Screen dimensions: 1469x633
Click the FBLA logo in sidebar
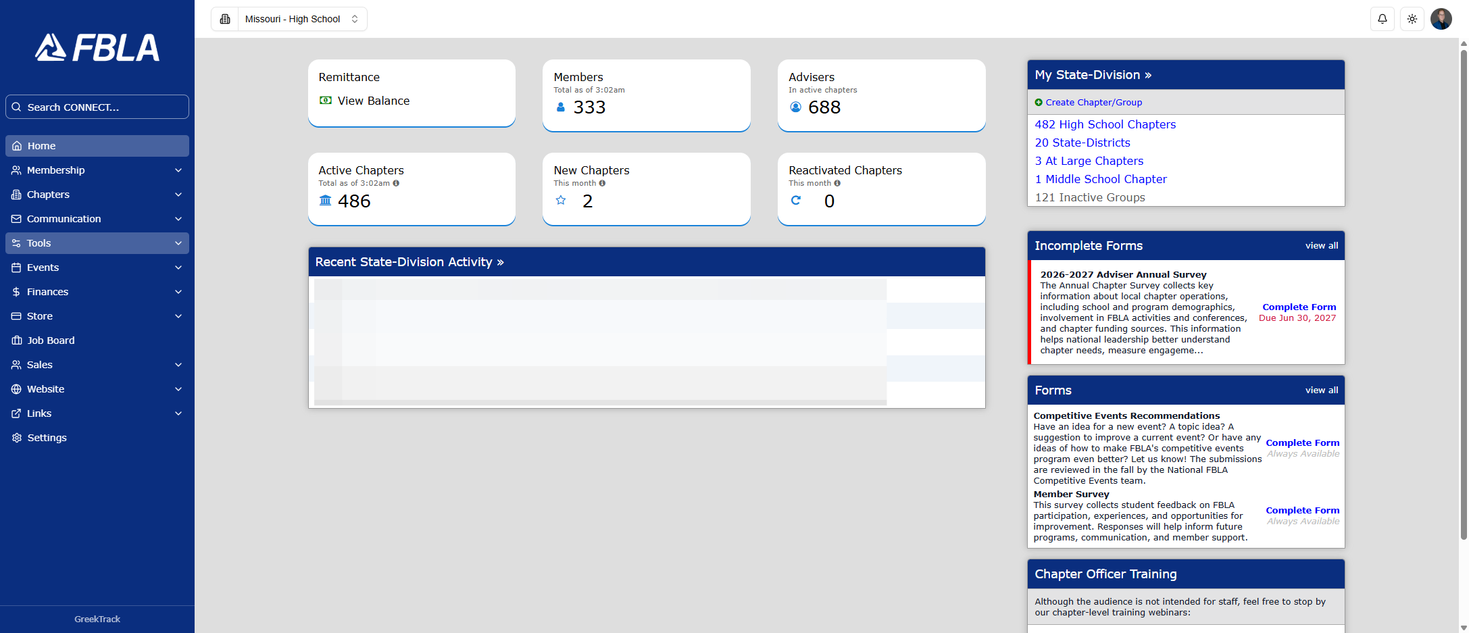click(97, 47)
